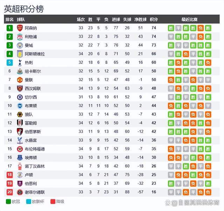Click the Manchester United crest icon
This screenshot has width=224, height=211.
20,80
